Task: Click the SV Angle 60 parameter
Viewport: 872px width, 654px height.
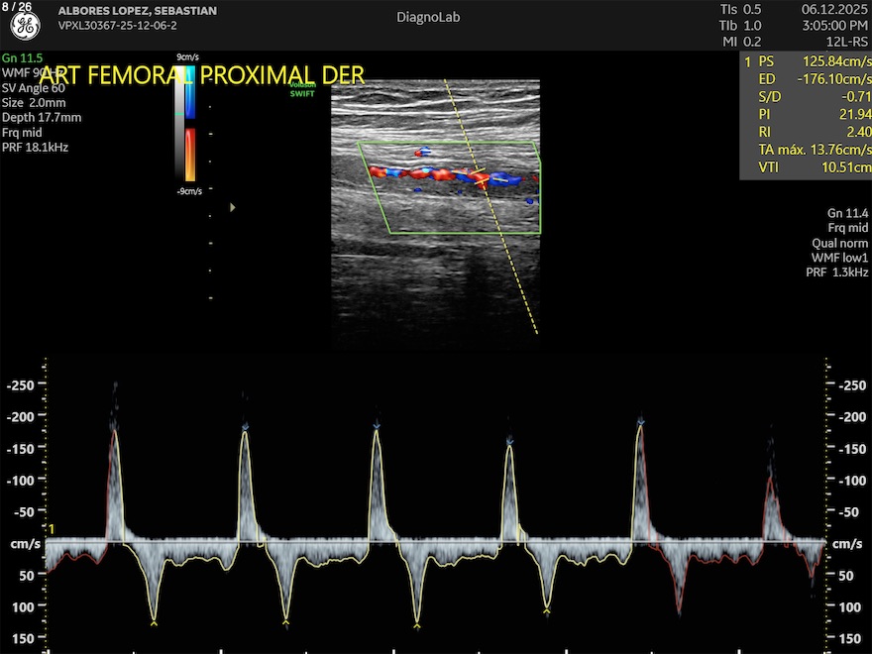Action: (34, 88)
